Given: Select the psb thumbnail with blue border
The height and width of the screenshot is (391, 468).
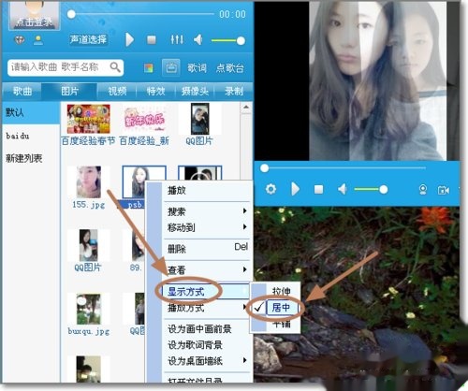Looking at the screenshot, I should (134, 182).
